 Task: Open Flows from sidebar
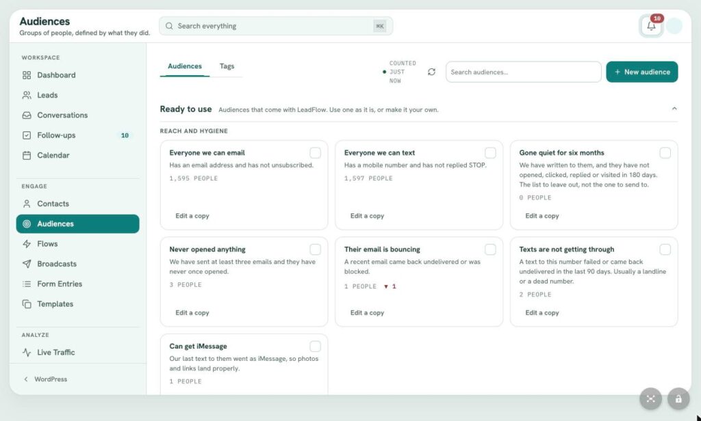click(77, 244)
